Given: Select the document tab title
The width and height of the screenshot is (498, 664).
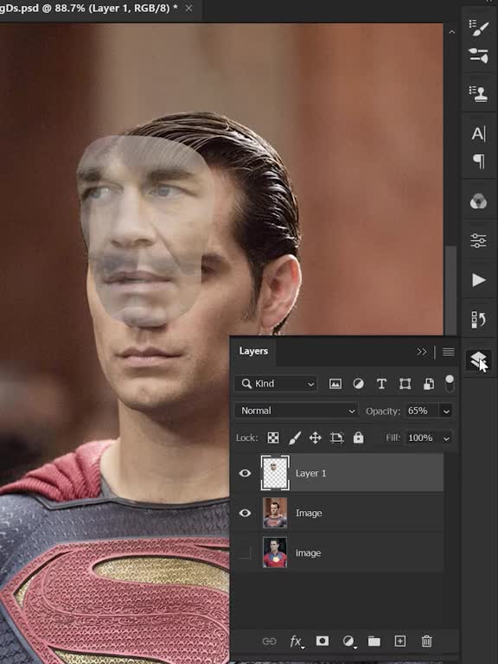Looking at the screenshot, I should (88, 9).
